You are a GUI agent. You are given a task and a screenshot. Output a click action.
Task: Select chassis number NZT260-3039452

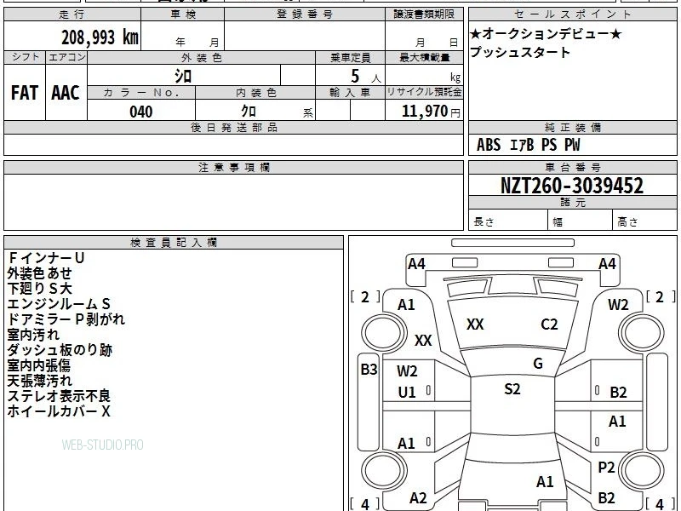click(572, 186)
